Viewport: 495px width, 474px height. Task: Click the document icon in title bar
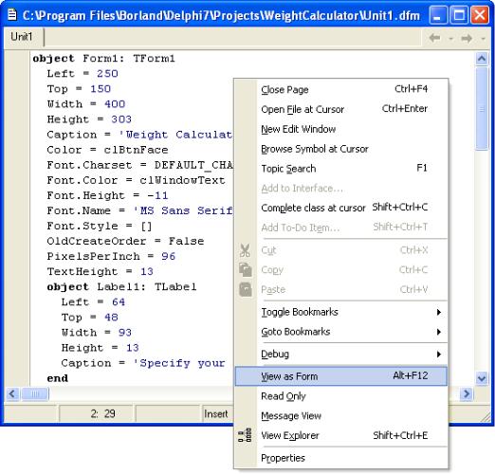(x=12, y=14)
